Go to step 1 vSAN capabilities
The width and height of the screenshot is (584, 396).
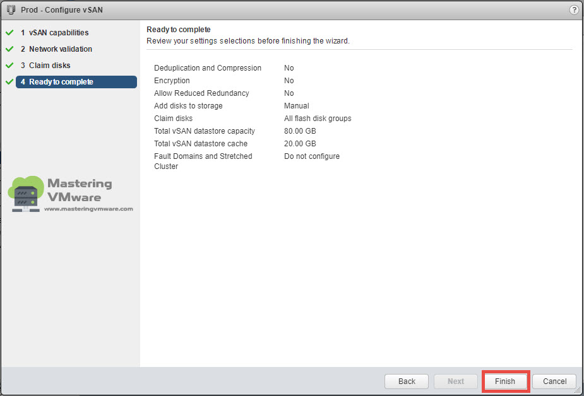tap(55, 33)
